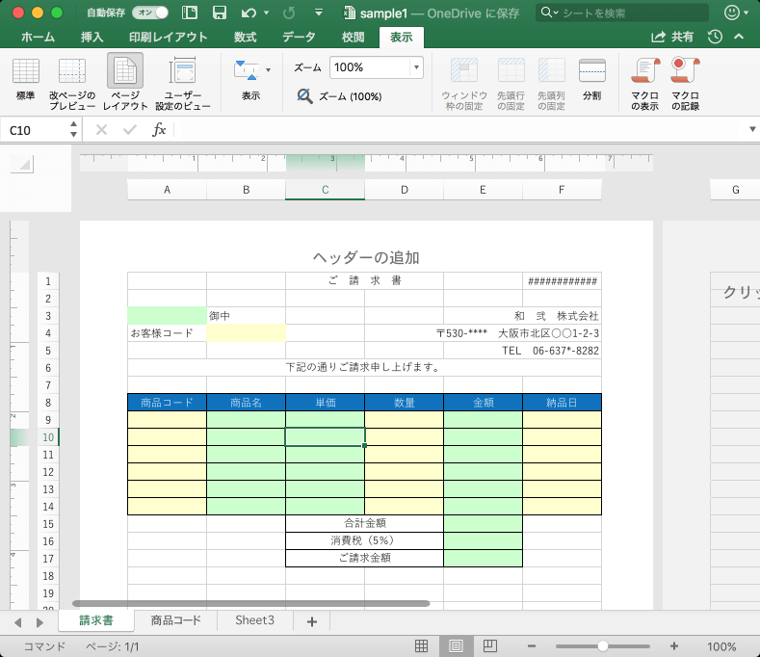Toggle the 自動保存 autosave switch
Image resolution: width=760 pixels, height=657 pixels.
(150, 13)
